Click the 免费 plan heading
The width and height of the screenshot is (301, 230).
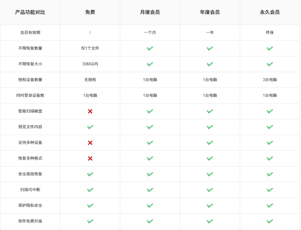click(90, 12)
